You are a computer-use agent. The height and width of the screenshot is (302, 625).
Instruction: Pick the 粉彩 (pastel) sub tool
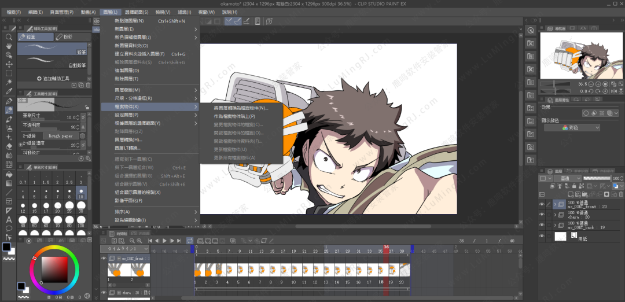68,36
